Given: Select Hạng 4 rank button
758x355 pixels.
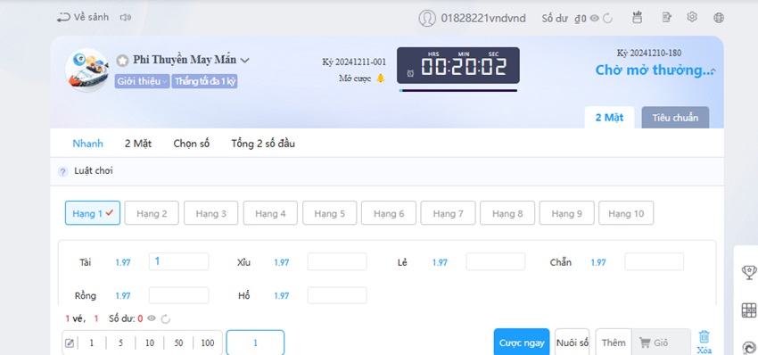Looking at the screenshot, I should [270, 213].
